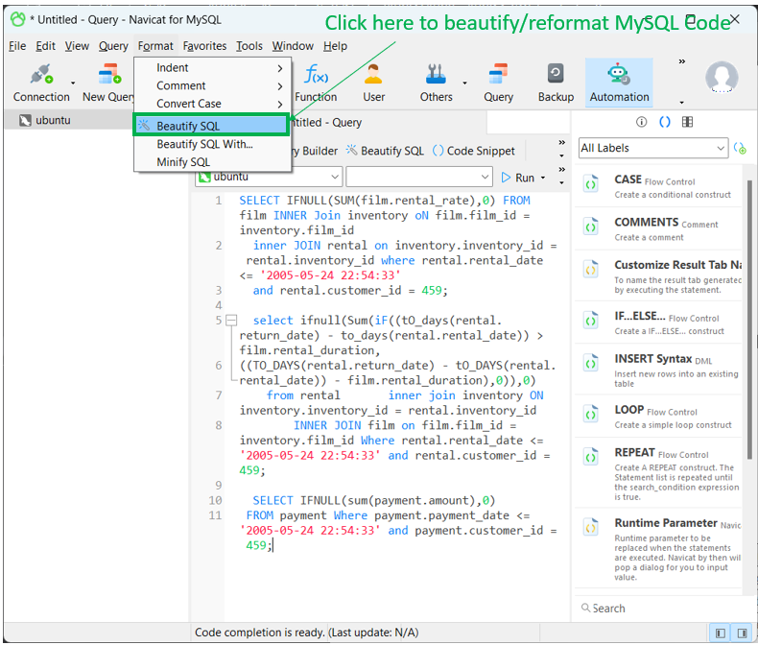Click the Code Snippet toolbar button
This screenshot has width=758, height=645.
point(474,151)
